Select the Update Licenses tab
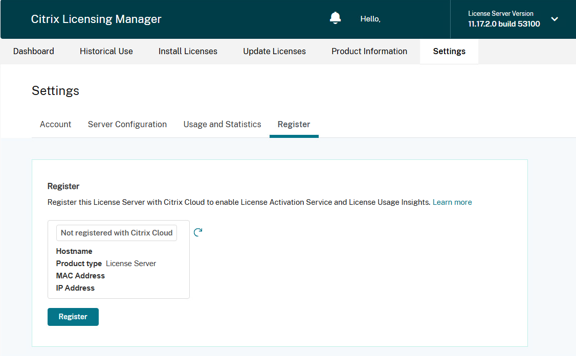This screenshot has width=576, height=356. (274, 51)
